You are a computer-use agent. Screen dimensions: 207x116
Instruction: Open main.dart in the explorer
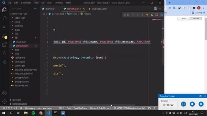tap(21, 42)
